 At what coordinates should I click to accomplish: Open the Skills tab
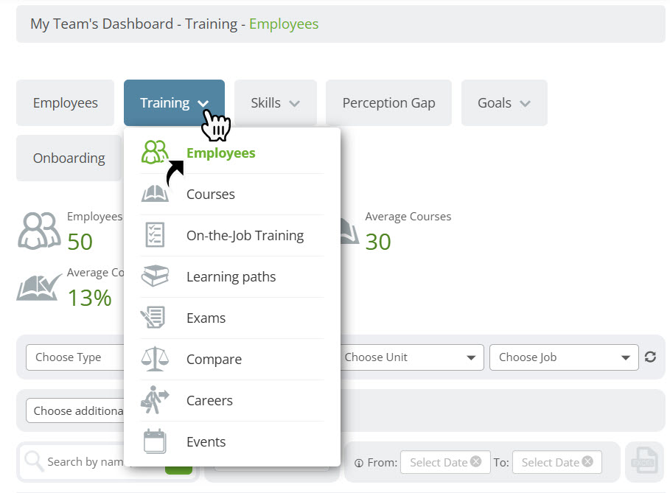[x=275, y=102]
